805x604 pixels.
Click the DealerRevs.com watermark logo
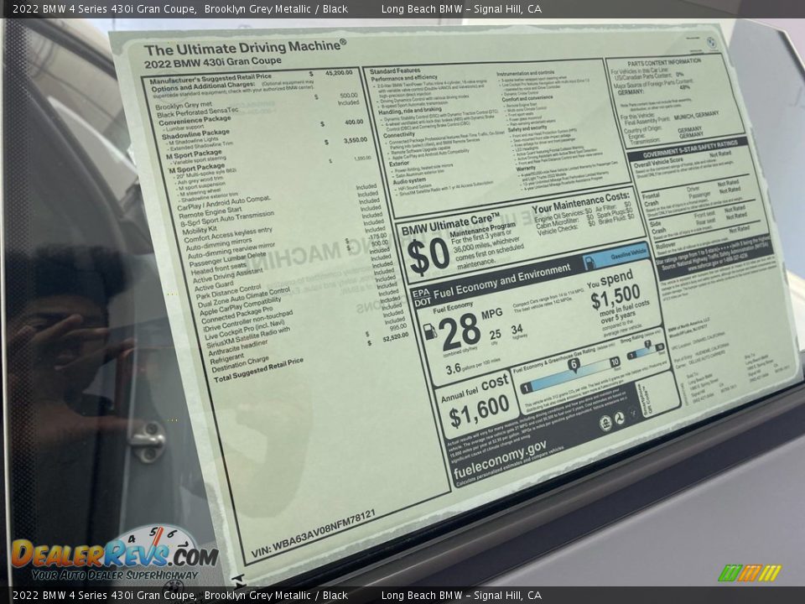click(115, 554)
